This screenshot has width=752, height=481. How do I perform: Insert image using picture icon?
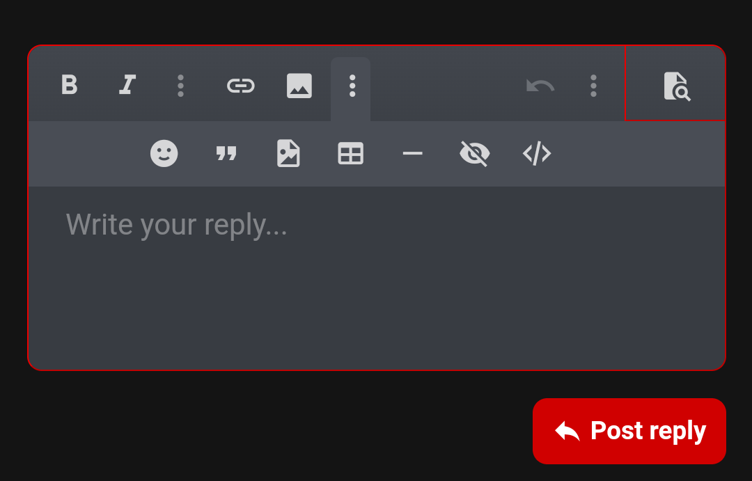(x=299, y=86)
